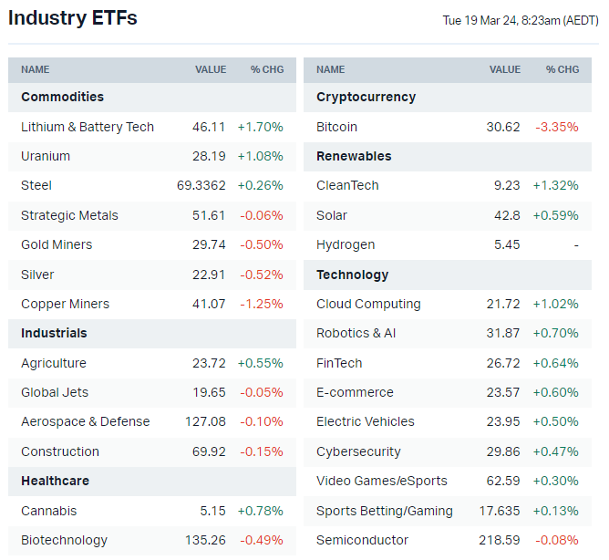Open the Cannabis ETF link

pos(49,511)
